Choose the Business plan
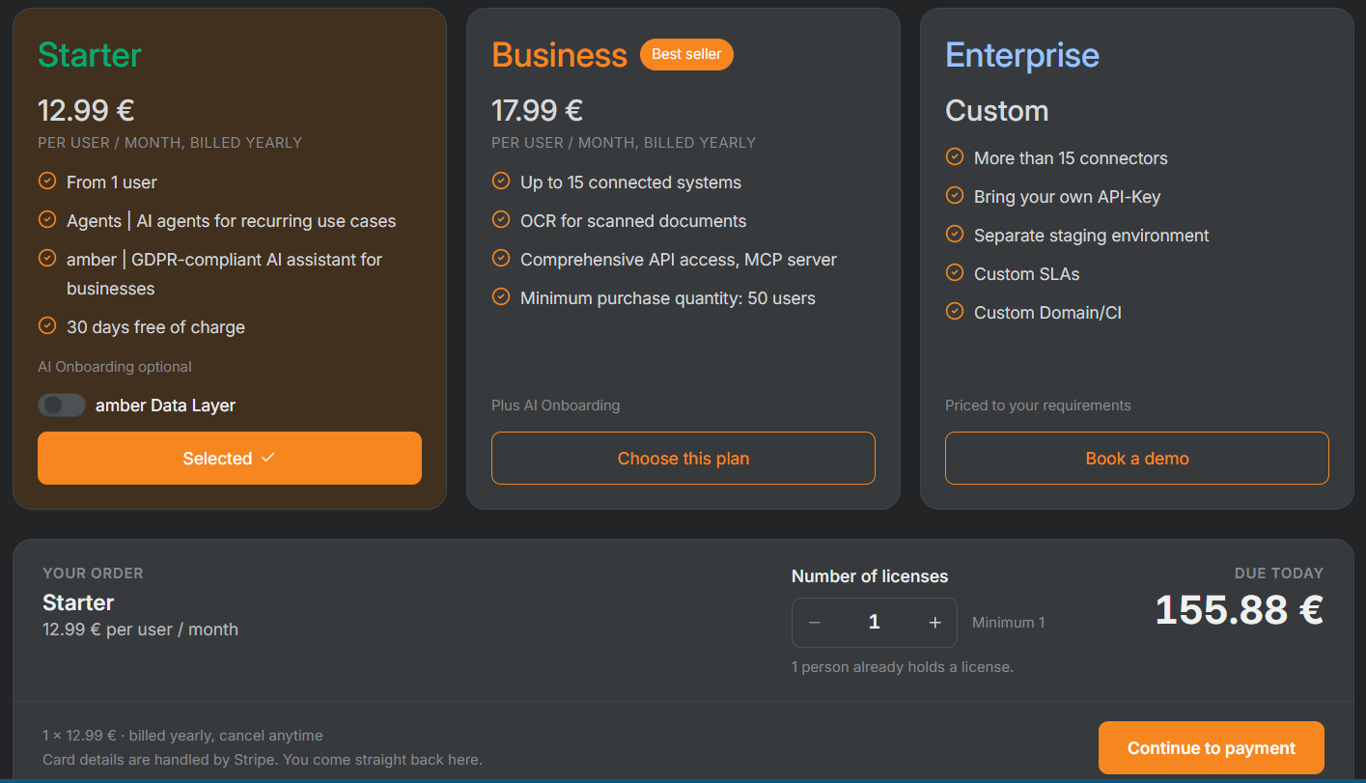Screen dimensions: 1366x783 click(683, 458)
